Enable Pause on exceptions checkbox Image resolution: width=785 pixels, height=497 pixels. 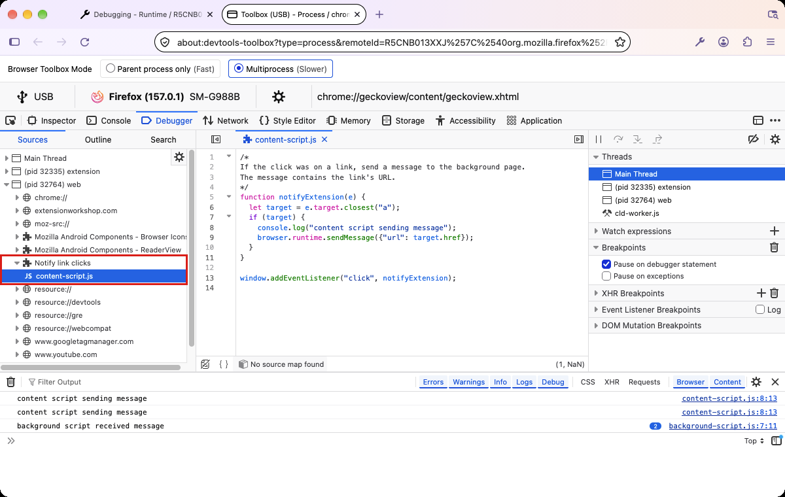coord(606,276)
